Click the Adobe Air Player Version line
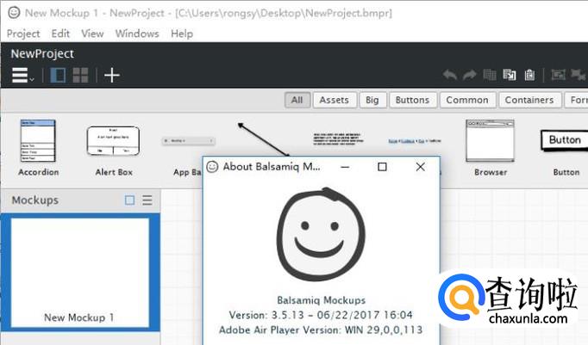 (x=321, y=330)
